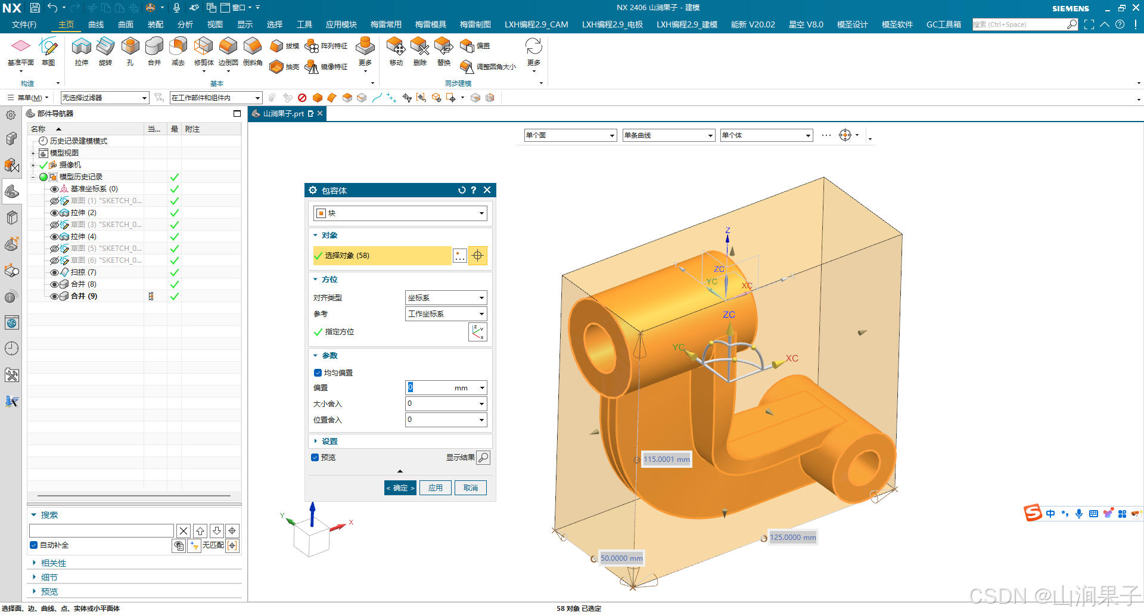Toggle visibility of 拉伸 (4)
1144x615 pixels.
coord(54,237)
